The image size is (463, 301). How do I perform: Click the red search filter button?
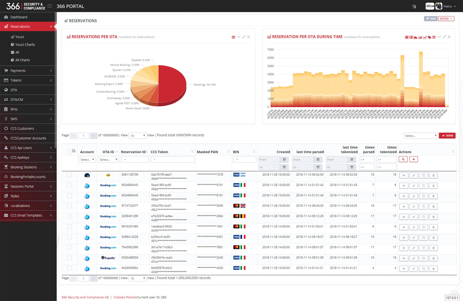[x=403, y=159]
